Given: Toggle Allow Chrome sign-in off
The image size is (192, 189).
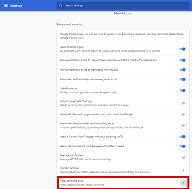Looking at the screenshot, I should coord(183,49).
